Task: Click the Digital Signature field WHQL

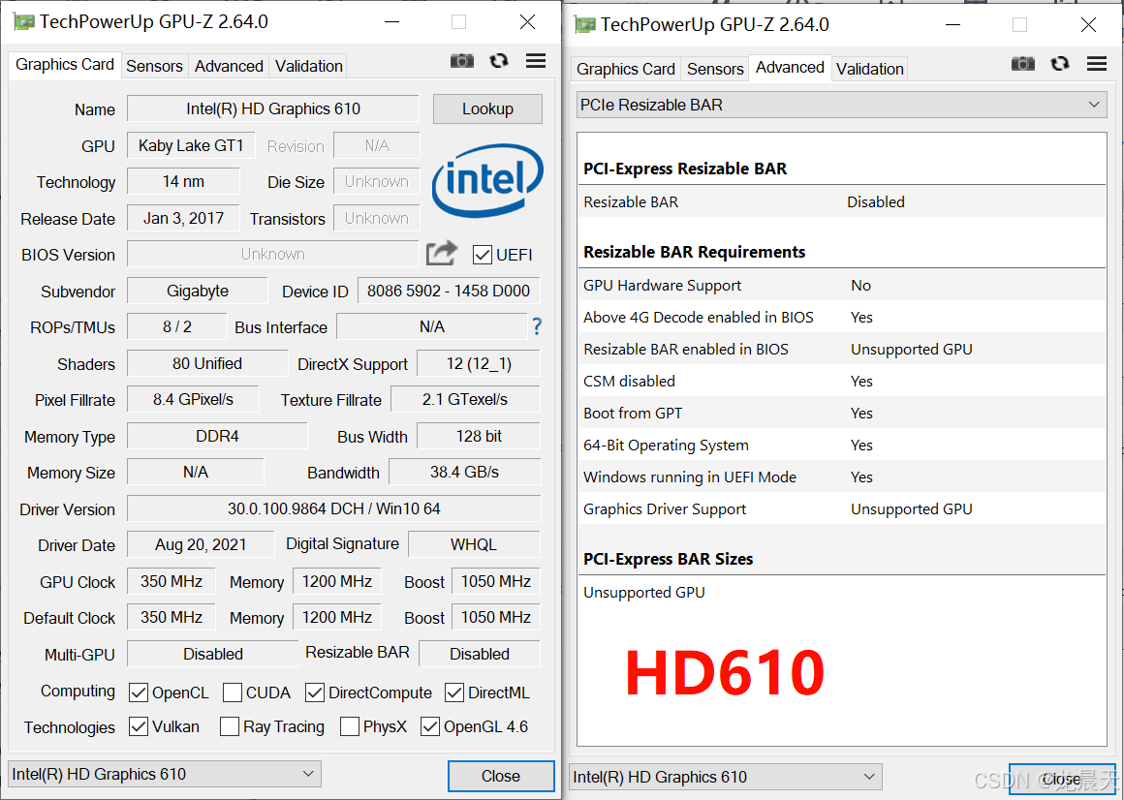Action: pyautogui.click(x=474, y=544)
